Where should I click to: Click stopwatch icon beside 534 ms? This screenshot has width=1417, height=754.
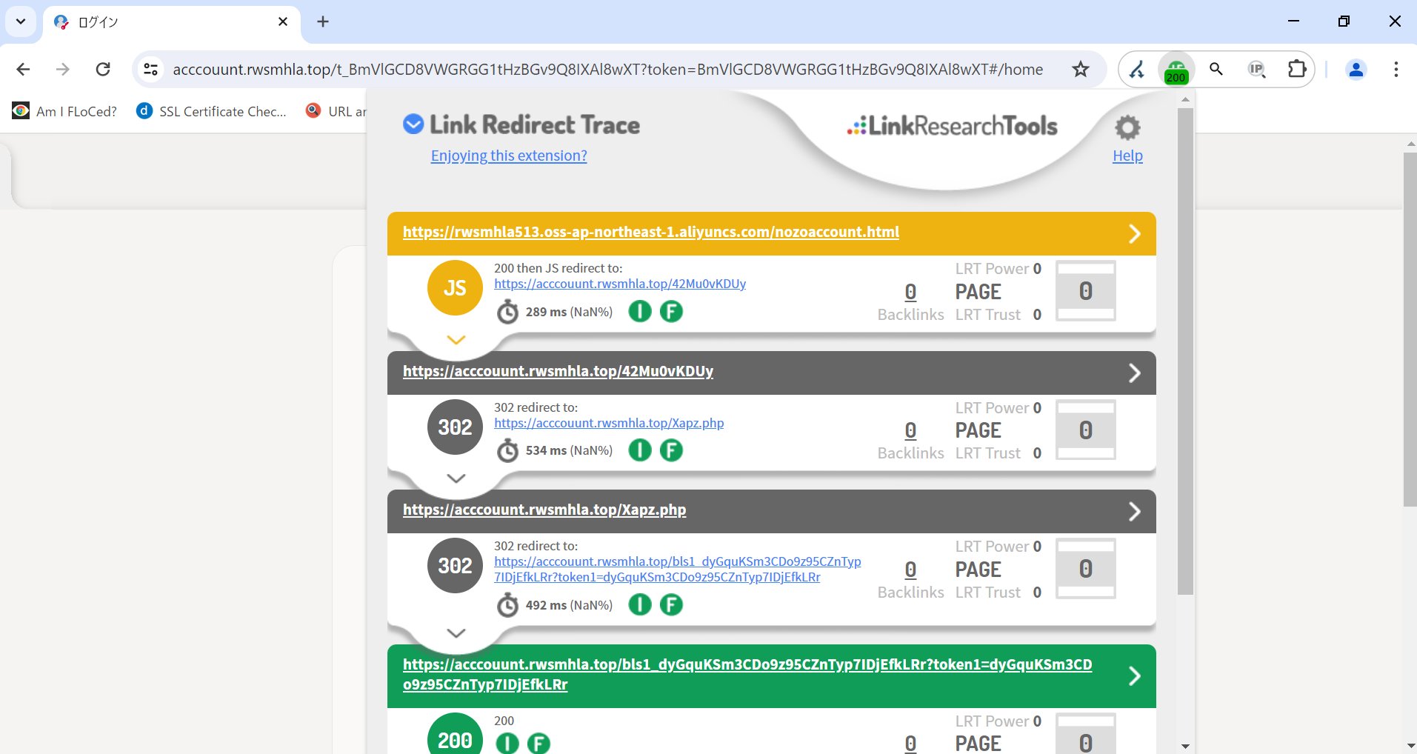click(x=507, y=450)
